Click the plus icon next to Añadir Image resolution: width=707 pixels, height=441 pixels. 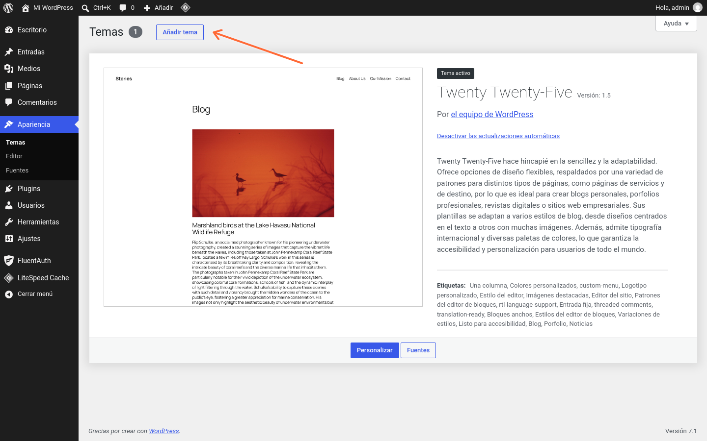coord(147,8)
